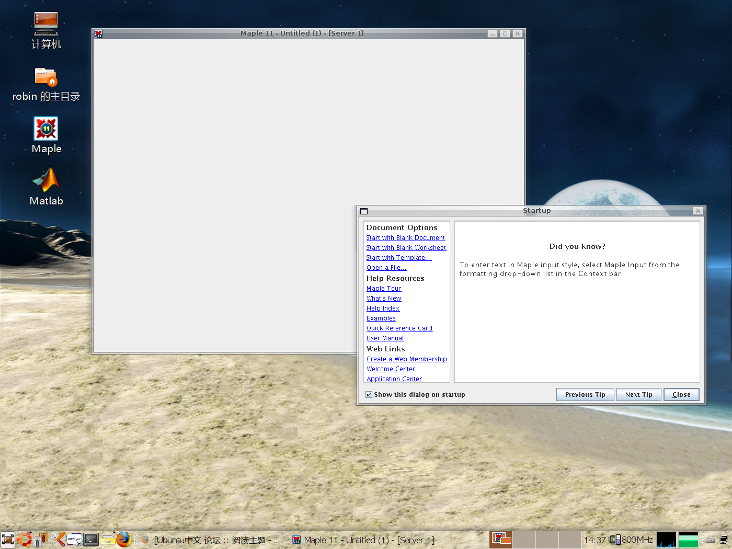Click the CPU load graph monitor applet
The width and height of the screenshot is (732, 549).
667,540
